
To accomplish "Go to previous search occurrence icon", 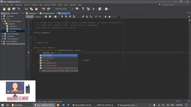I will pyautogui.click(x=66, y=17).
